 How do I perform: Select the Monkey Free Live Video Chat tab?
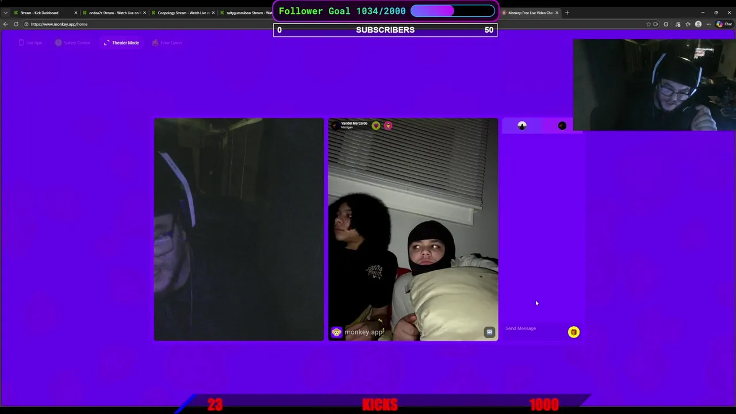pos(530,13)
